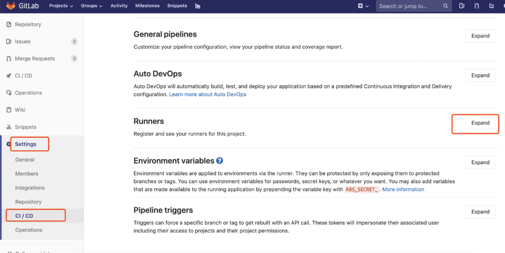The height and width of the screenshot is (253, 505).
Task: Click the Environment variables help icon
Action: click(x=220, y=161)
